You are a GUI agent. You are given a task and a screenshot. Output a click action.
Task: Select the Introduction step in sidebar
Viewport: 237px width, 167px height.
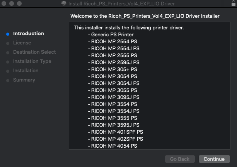pos(28,33)
